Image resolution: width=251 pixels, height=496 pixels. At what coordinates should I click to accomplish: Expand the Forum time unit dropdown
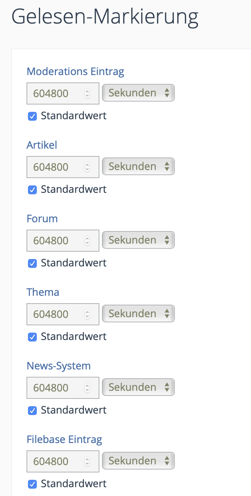click(x=138, y=240)
